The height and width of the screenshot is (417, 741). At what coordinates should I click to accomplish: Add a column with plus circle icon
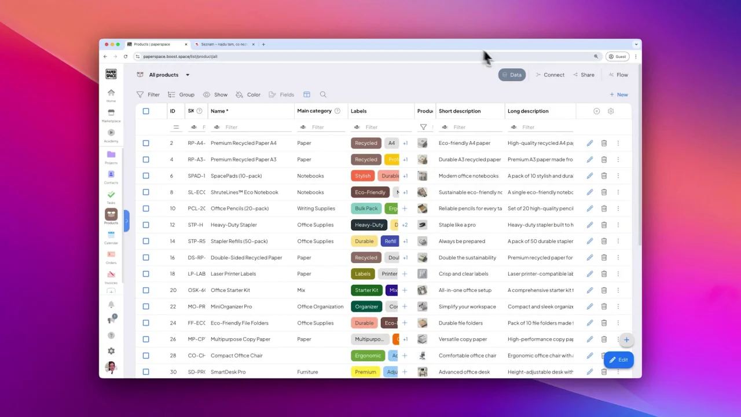point(596,111)
